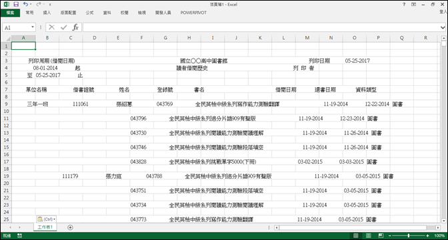Switch to the 版面配置 ribbon tab
Viewport: 448px width, 240px height.
(68, 13)
